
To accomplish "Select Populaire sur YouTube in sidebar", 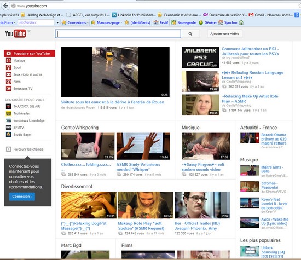I will pos(30,54).
